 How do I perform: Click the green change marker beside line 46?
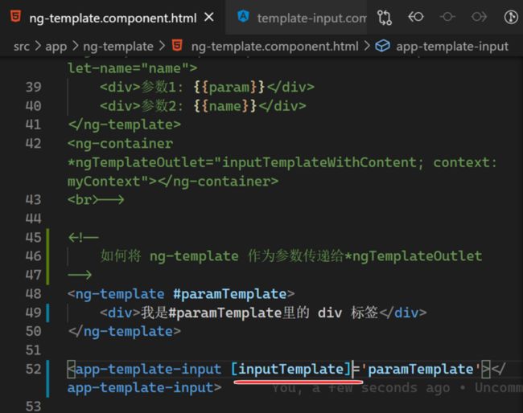[x=47, y=256]
